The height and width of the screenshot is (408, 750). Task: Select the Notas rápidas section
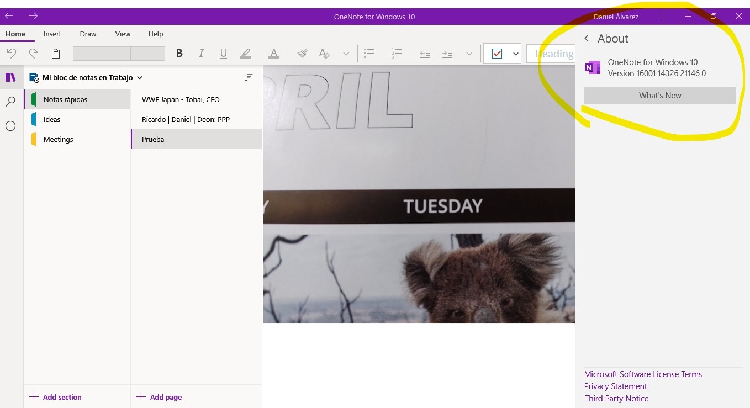coord(77,99)
